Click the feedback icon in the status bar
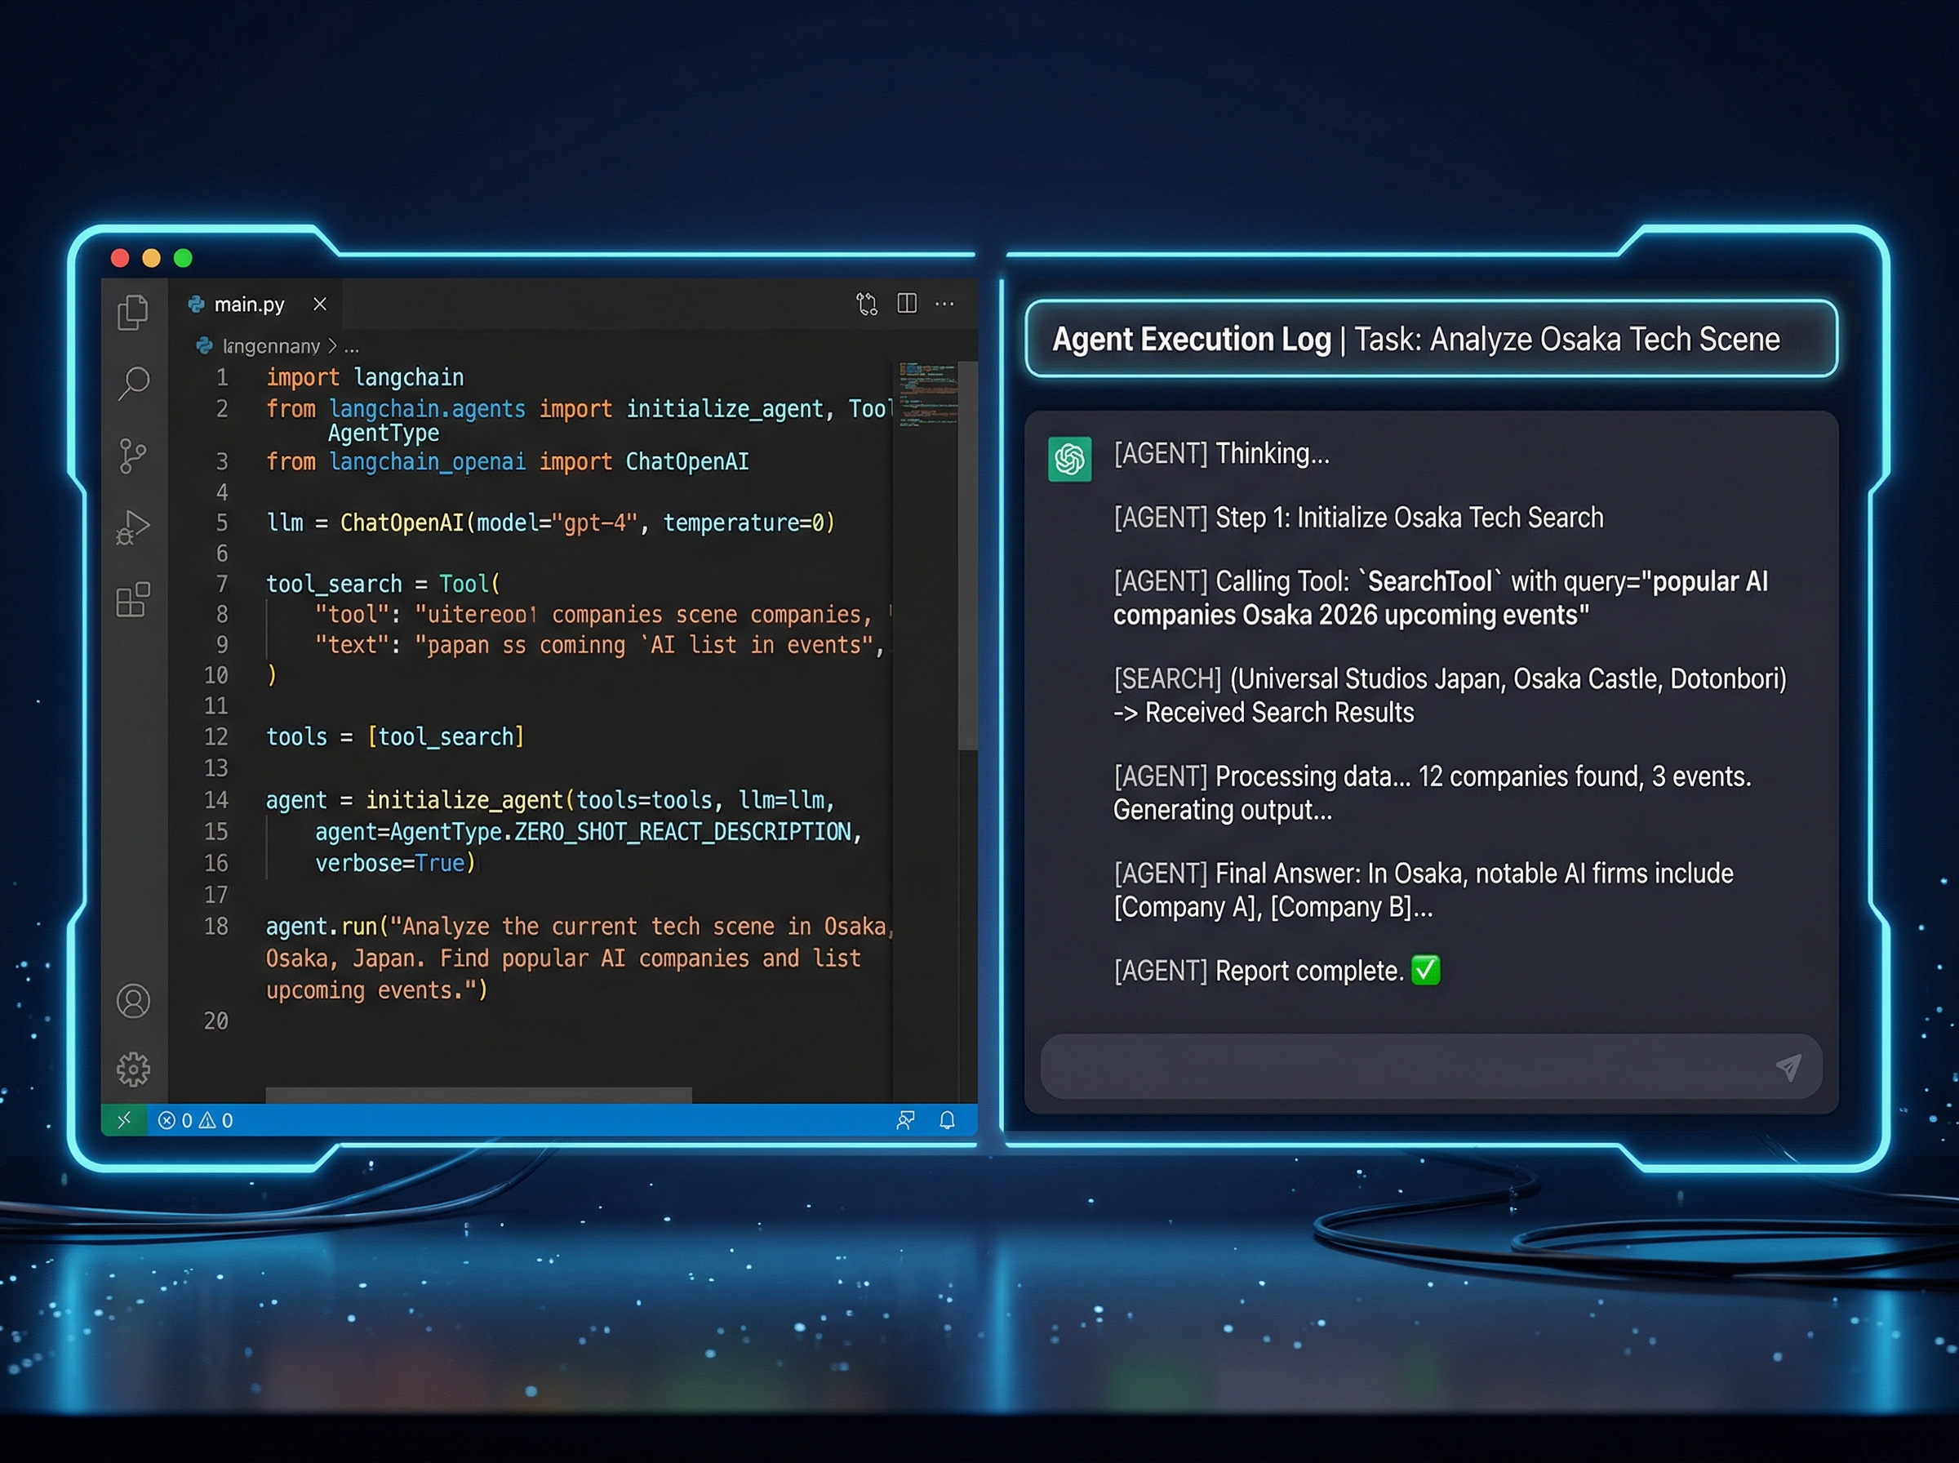1959x1463 pixels. click(x=905, y=1120)
